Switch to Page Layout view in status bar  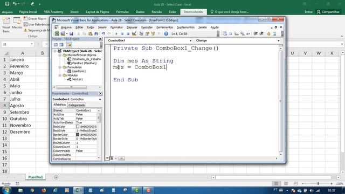click(286, 183)
